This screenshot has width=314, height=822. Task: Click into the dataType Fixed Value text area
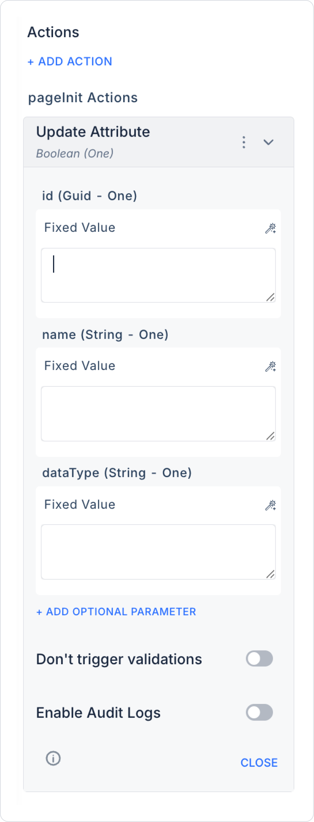[x=158, y=552]
